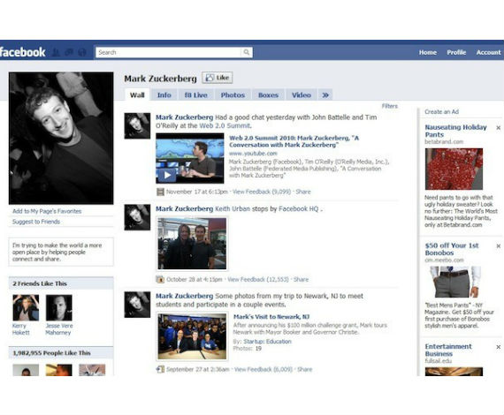Image resolution: width=504 pixels, height=415 pixels.
Task: Open the Photos tab
Action: (233, 95)
